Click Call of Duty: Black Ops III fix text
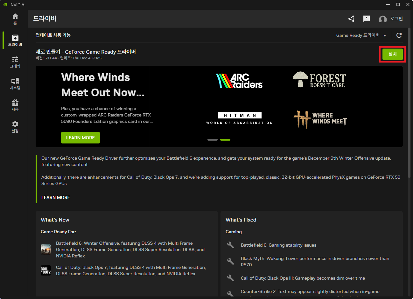Screen dimensions: 413x299 click(x=303, y=278)
